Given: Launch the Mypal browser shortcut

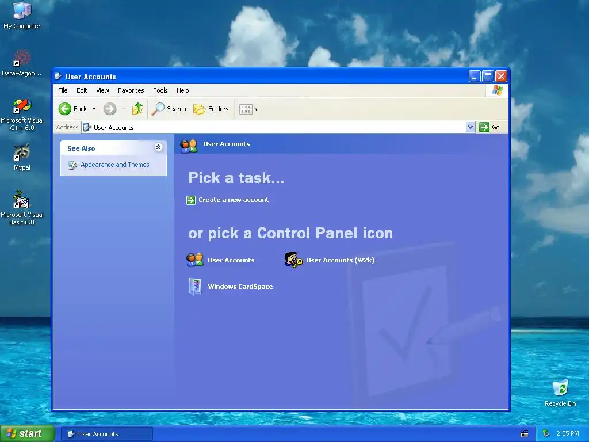Looking at the screenshot, I should point(22,157).
